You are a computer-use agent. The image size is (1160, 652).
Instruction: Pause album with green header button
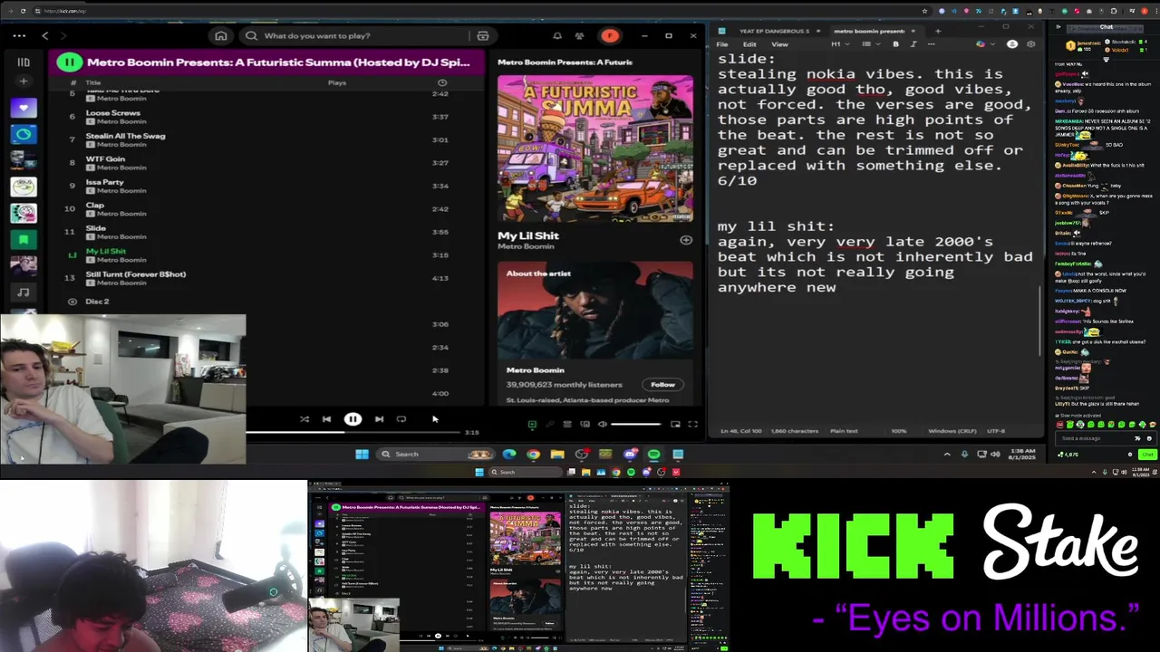pos(69,62)
